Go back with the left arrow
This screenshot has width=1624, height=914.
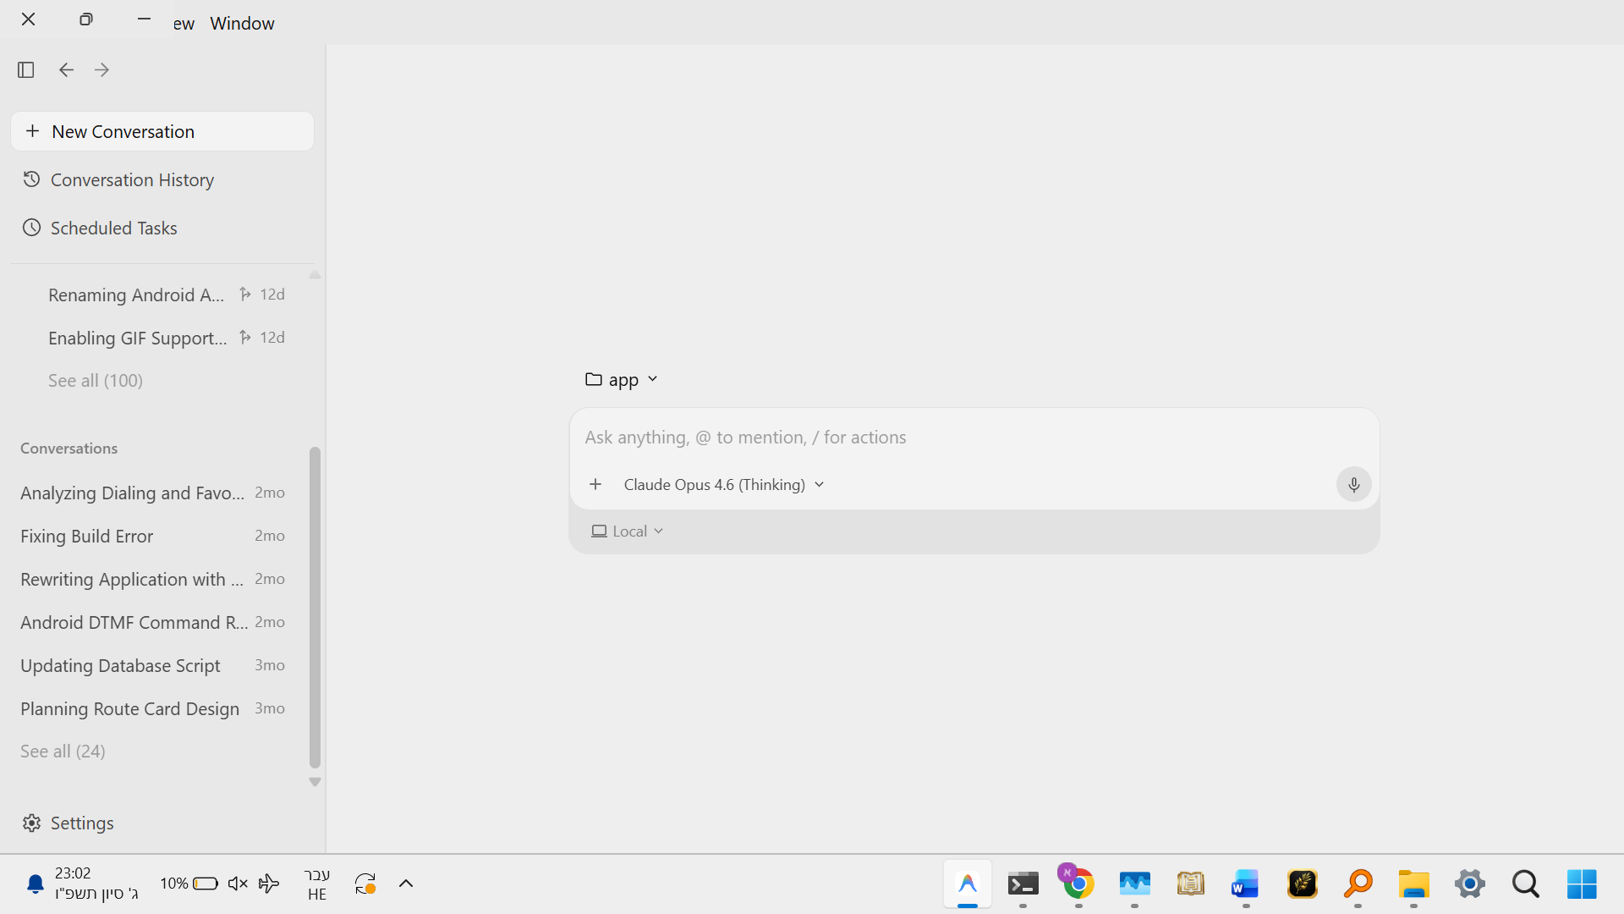(x=66, y=69)
